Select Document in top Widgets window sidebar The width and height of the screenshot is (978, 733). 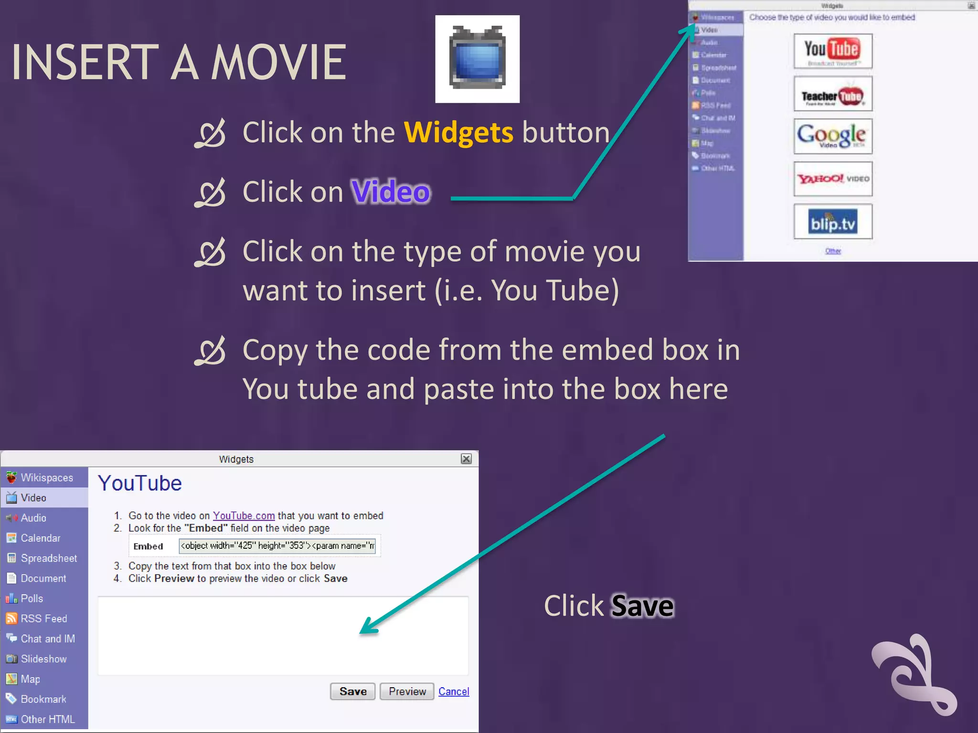(x=716, y=80)
